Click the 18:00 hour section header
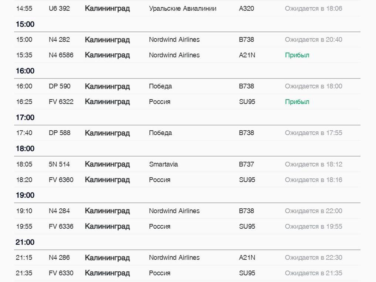Screen dimensions: 376x282 (25, 148)
